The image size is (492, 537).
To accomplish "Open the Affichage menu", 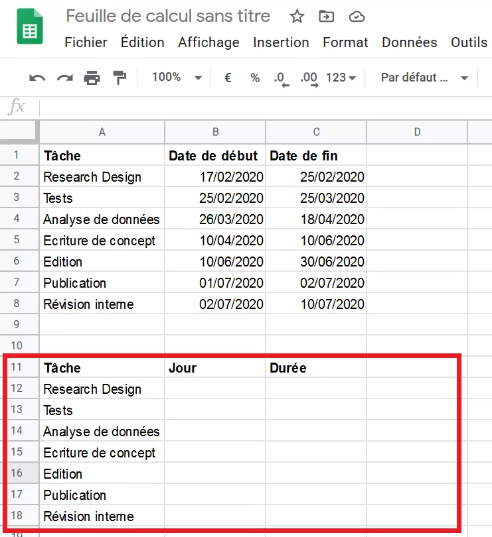I will [208, 43].
